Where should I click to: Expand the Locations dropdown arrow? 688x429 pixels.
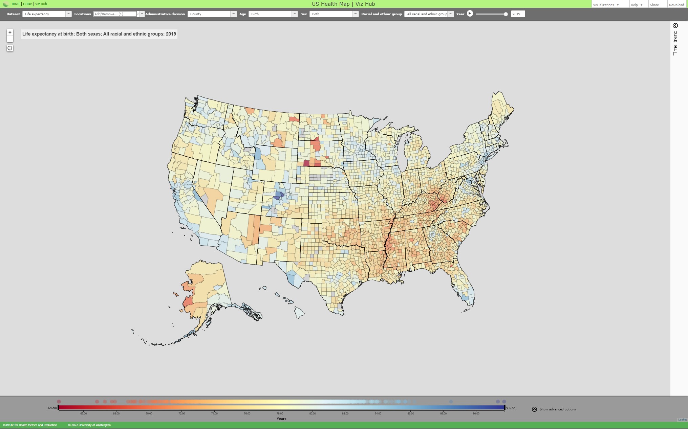142,14
